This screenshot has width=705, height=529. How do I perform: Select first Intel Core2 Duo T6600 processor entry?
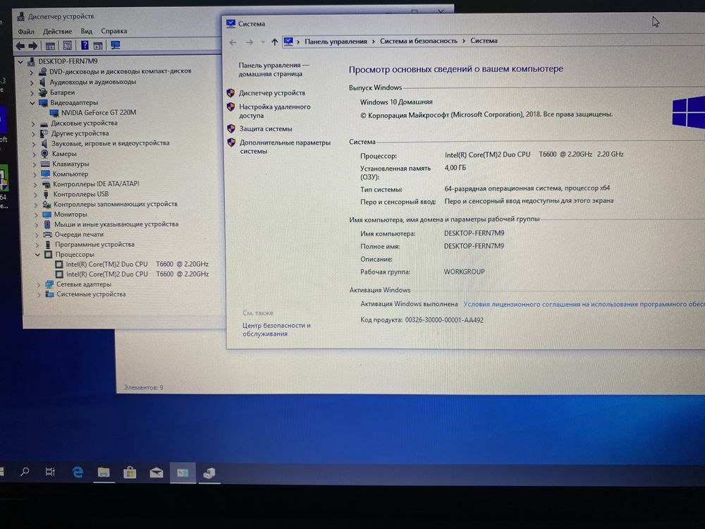tap(137, 264)
